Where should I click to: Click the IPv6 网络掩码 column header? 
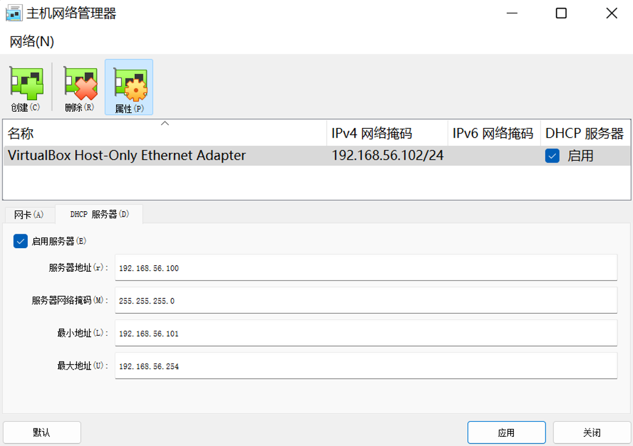point(494,133)
